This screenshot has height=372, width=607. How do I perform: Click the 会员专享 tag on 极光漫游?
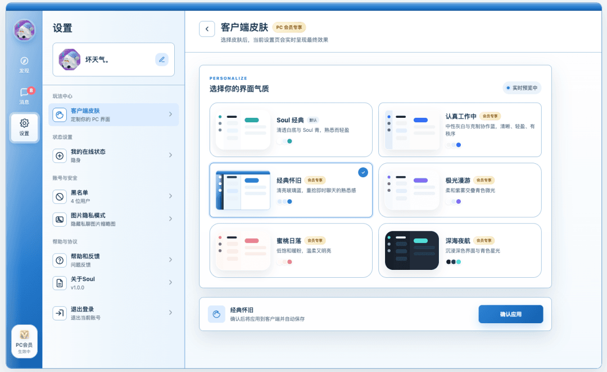coord(484,181)
